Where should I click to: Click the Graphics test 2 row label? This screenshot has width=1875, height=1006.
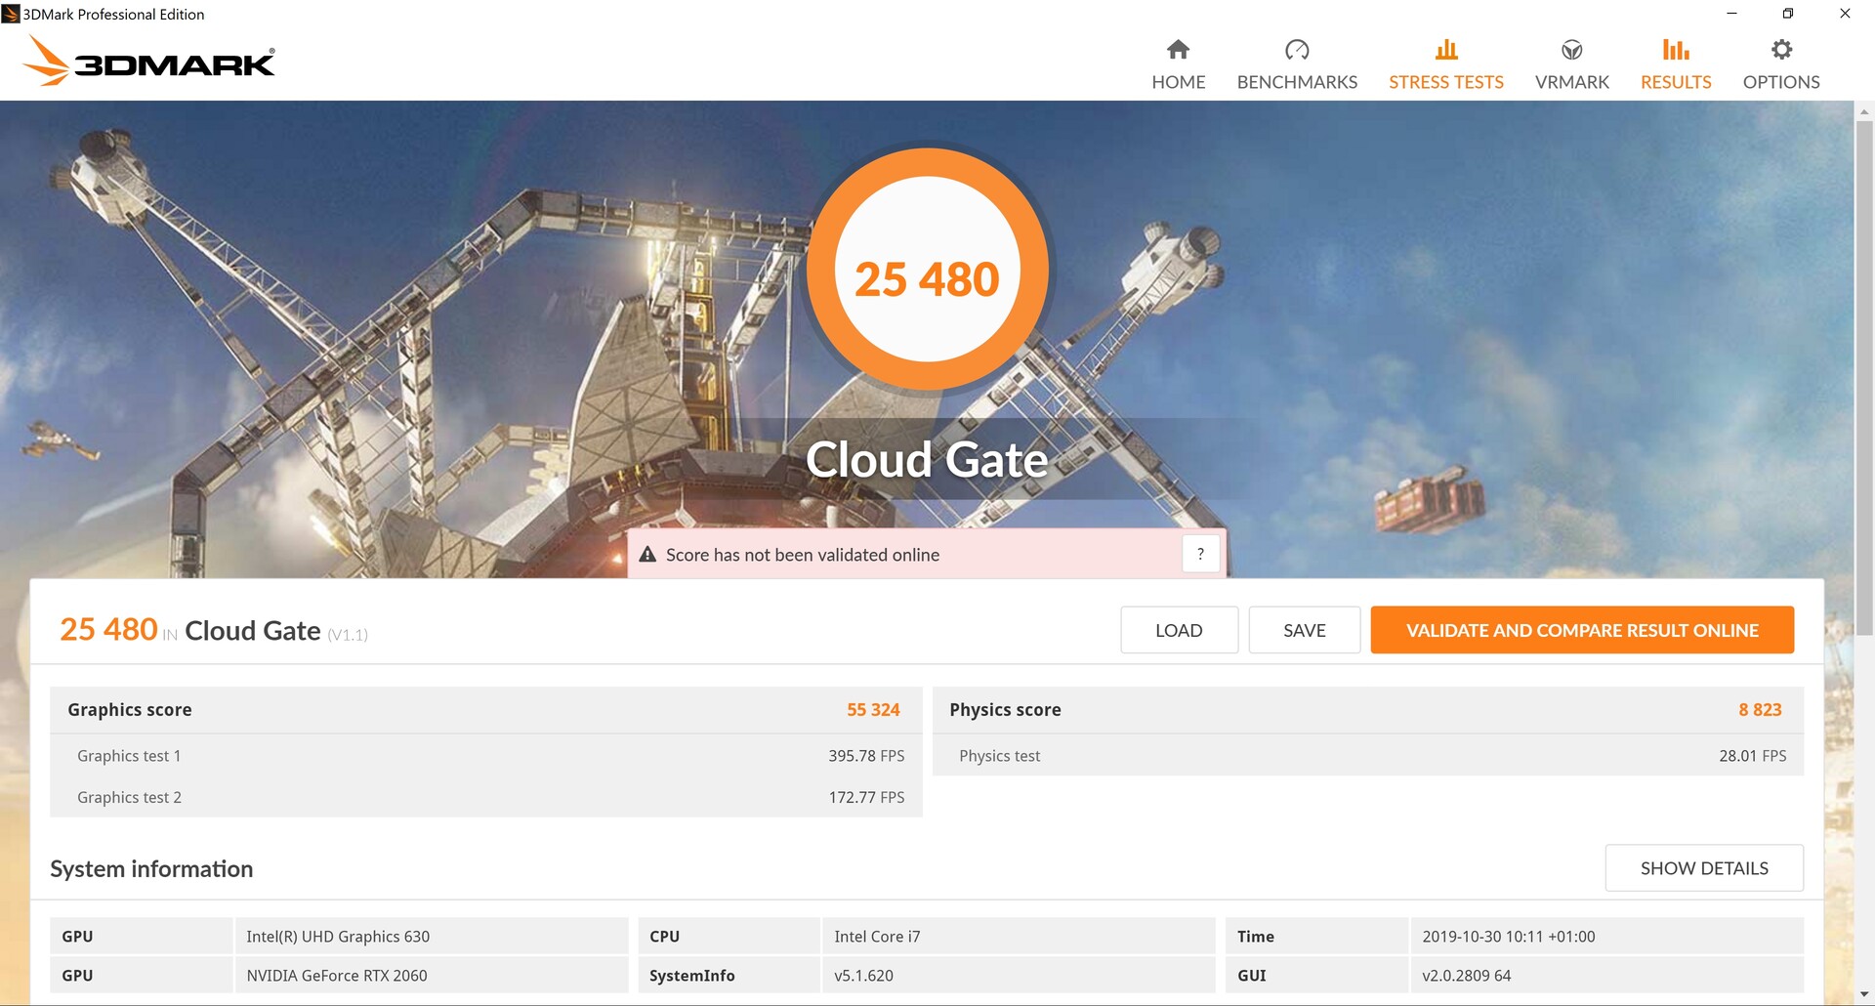coord(129,797)
